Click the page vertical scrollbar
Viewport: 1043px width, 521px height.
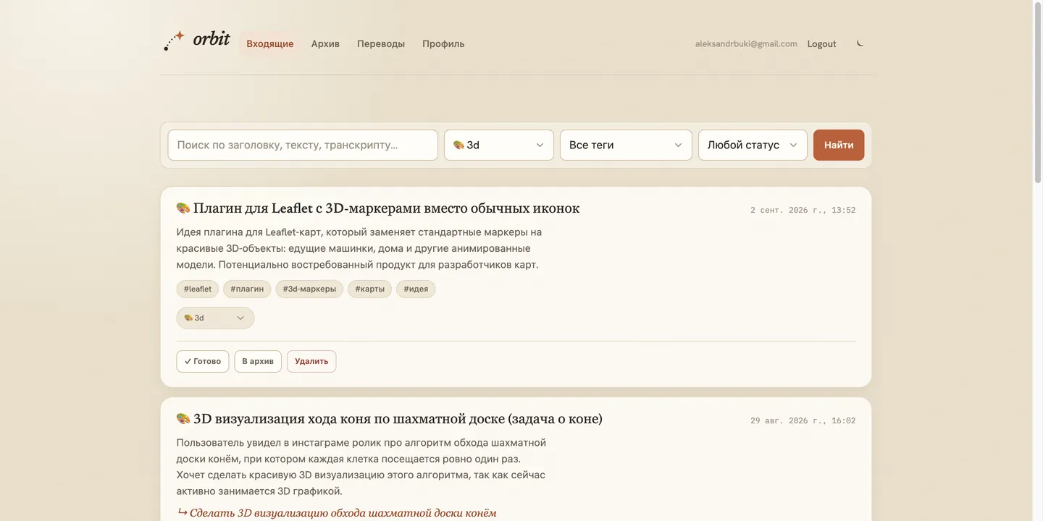click(1037, 94)
